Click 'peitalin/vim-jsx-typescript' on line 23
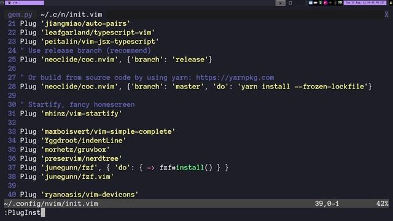Image resolution: width=393 pixels, height=221 pixels. [99, 42]
